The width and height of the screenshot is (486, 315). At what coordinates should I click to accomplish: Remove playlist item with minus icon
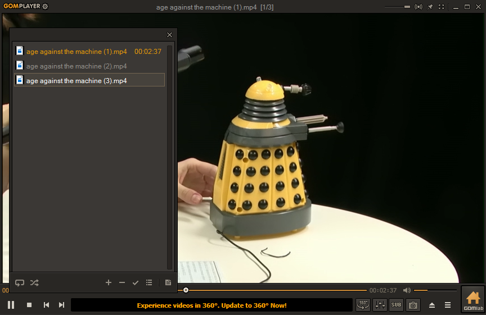122,282
